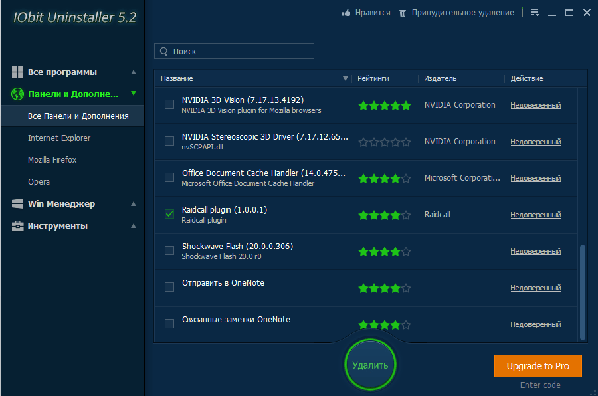Click the star rating for Office Document Cache Handler
598x396 pixels.
(x=385, y=179)
